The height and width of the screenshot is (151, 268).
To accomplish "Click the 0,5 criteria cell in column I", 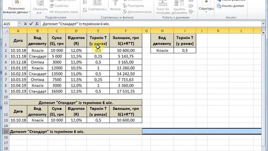I will click(185, 50).
